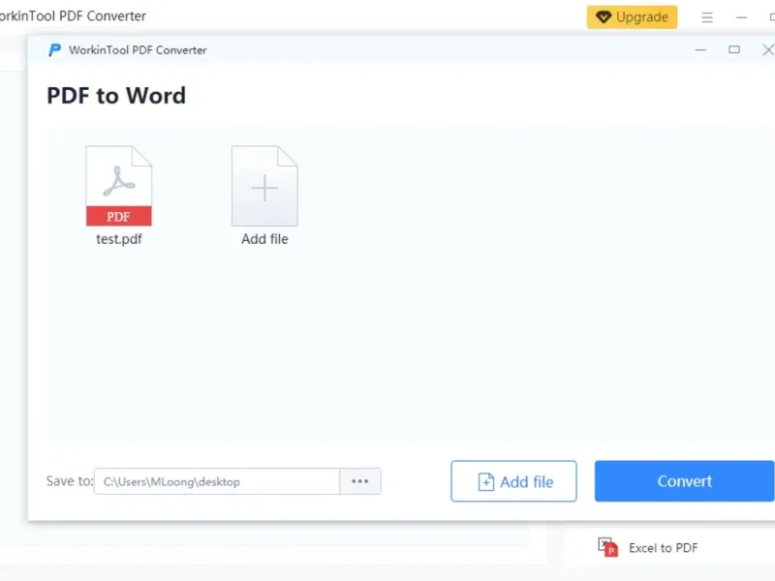Select the test.pdf file thumbnail
Image resolution: width=775 pixels, height=581 pixels.
pos(118,186)
